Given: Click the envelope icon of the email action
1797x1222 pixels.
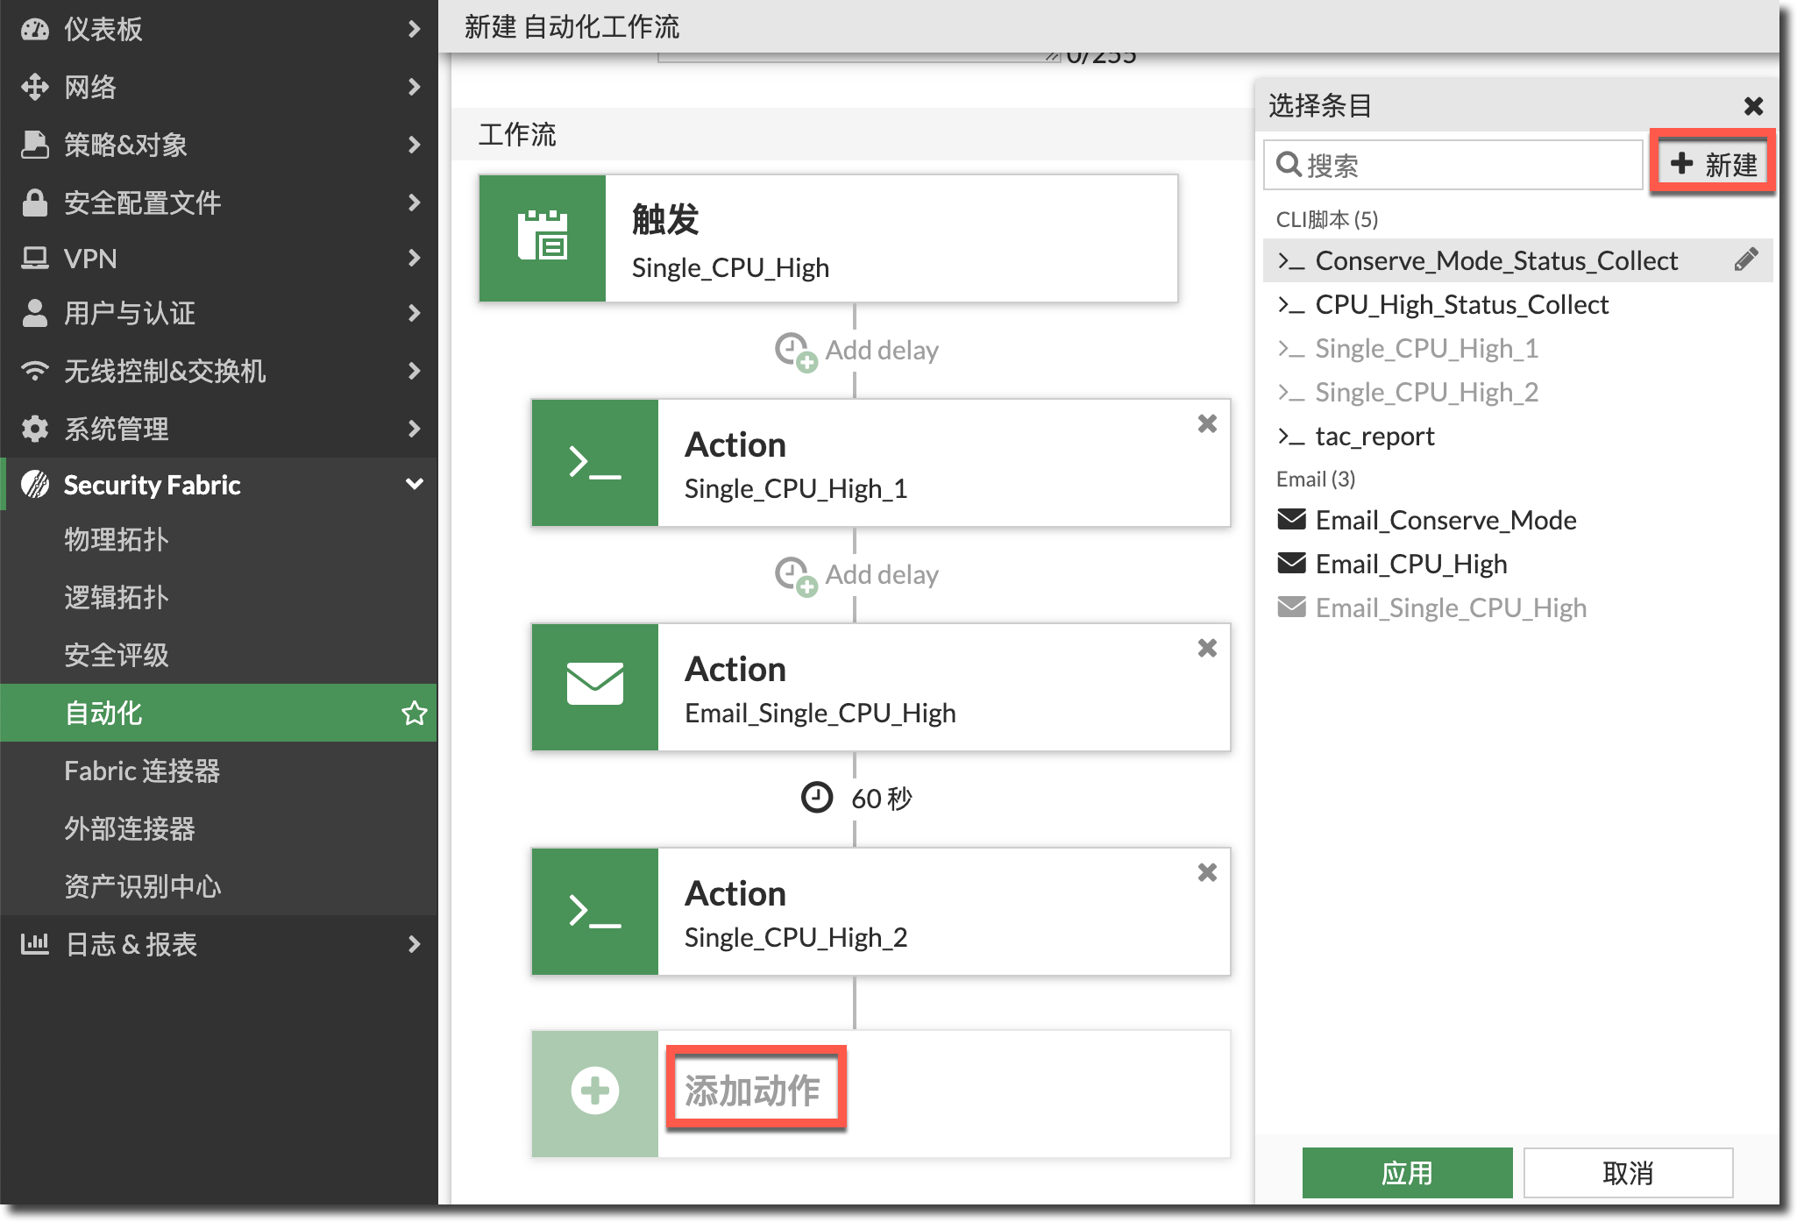Looking at the screenshot, I should click(x=595, y=686).
